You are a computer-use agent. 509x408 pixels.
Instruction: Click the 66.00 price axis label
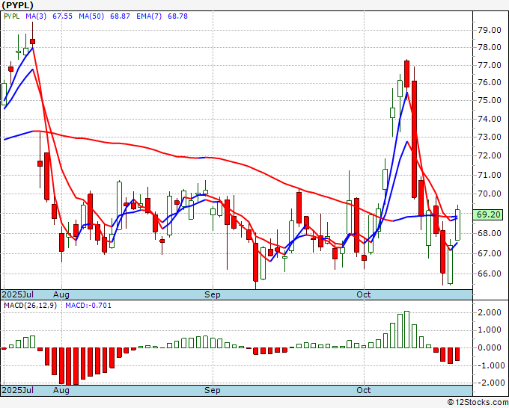[x=488, y=273]
